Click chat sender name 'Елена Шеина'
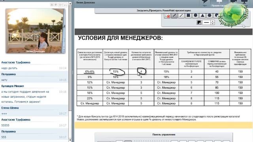The image size is (253, 142). [10, 108]
